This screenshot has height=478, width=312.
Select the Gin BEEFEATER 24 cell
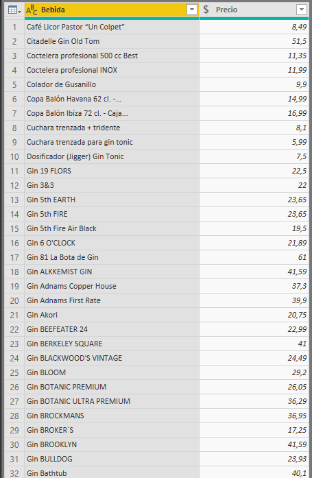pos(112,330)
